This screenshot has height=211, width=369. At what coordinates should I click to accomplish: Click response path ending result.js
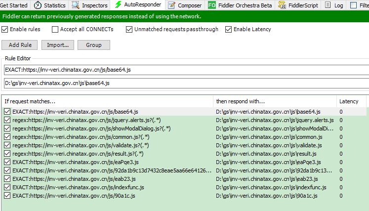[266, 154]
